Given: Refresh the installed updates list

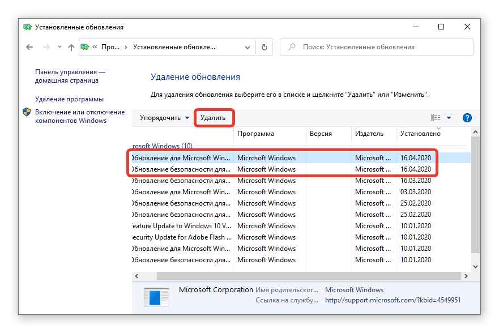Looking at the screenshot, I should [264, 48].
